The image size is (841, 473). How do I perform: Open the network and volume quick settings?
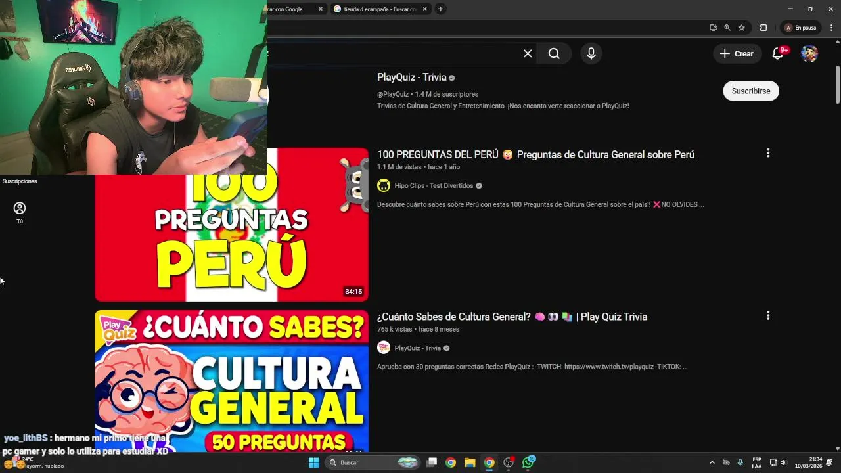778,462
